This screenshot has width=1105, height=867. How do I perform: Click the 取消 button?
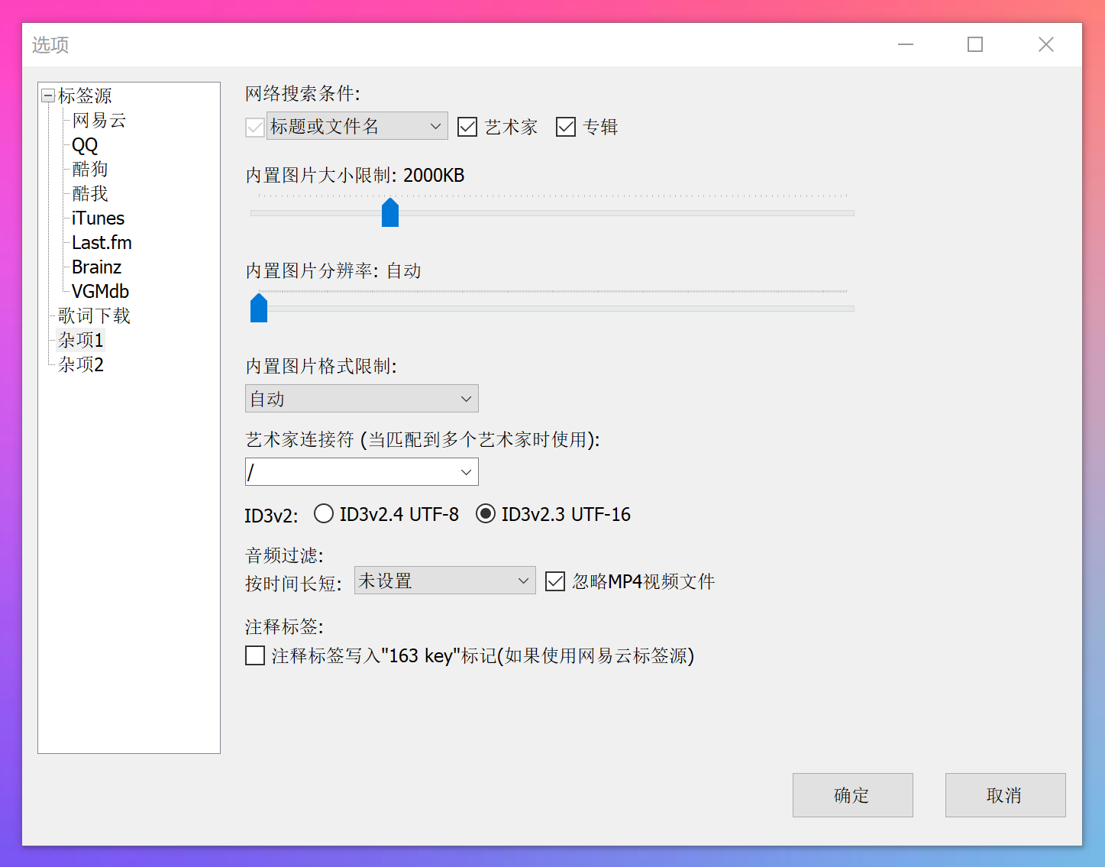pos(1005,795)
